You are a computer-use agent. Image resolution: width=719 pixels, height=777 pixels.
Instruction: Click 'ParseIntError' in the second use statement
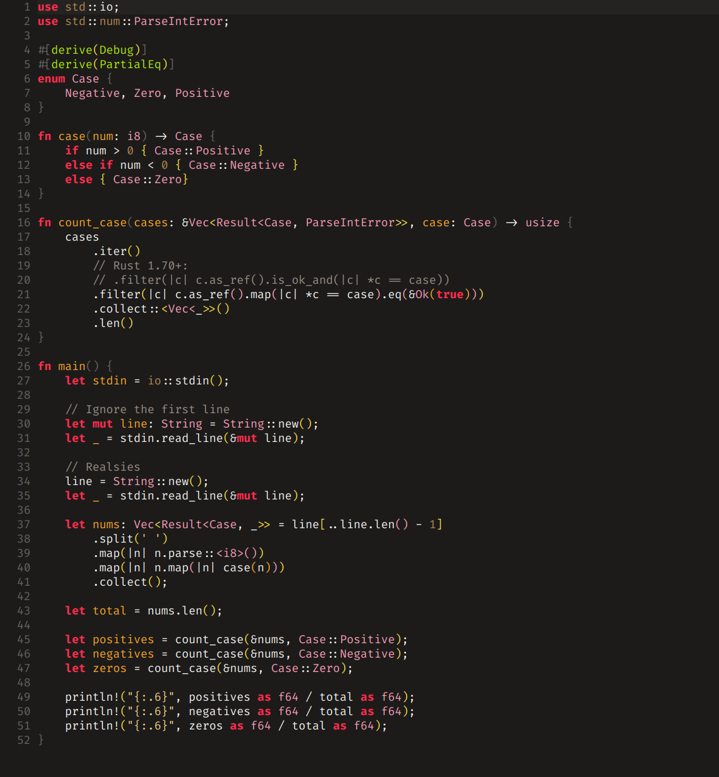coord(179,21)
